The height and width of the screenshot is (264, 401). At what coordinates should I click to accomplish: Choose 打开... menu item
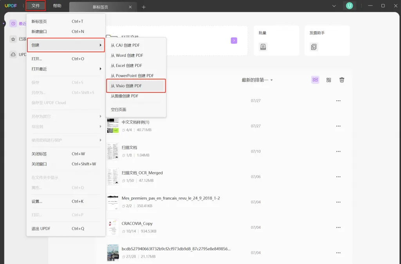coord(66,59)
